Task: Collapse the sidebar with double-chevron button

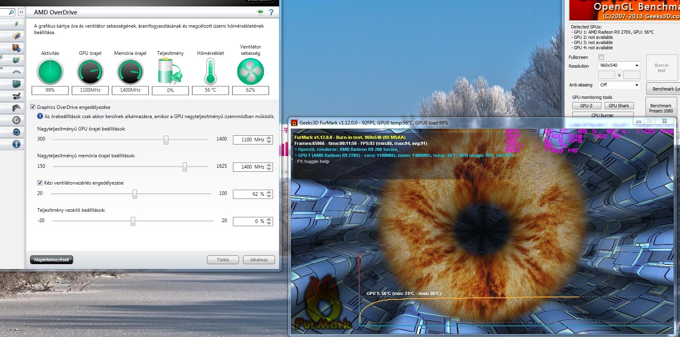Action: [x=21, y=12]
